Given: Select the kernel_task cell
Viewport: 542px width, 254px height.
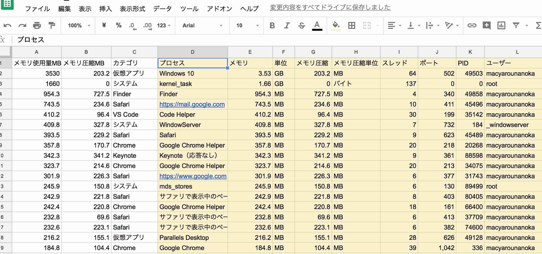Looking at the screenshot, I should (193, 84).
